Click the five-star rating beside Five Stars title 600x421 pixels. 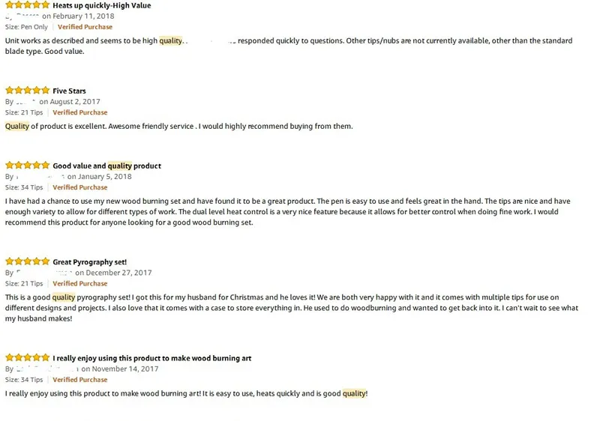click(28, 90)
